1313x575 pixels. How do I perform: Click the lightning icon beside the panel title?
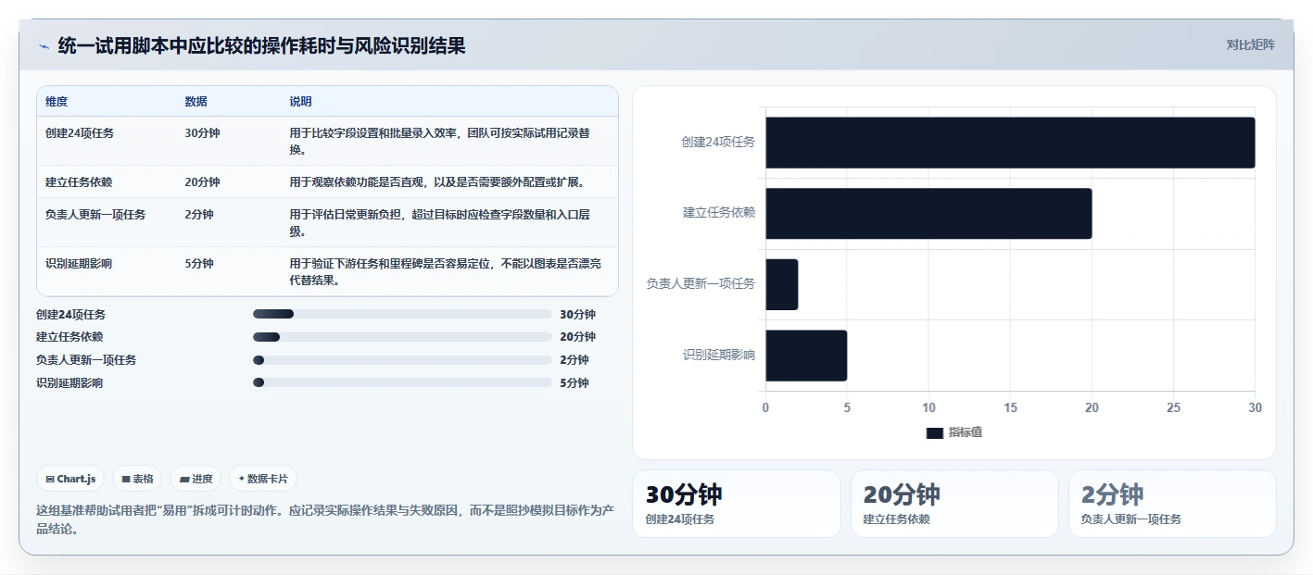point(44,46)
